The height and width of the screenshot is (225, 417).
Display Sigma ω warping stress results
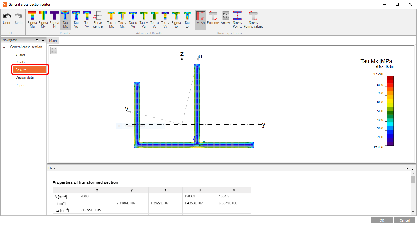176,20
